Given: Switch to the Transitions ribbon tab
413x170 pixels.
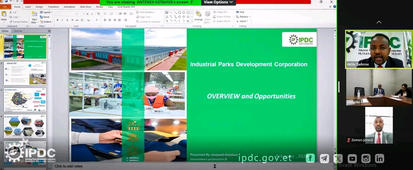Looking at the screenshot, I should (x=54, y=6).
